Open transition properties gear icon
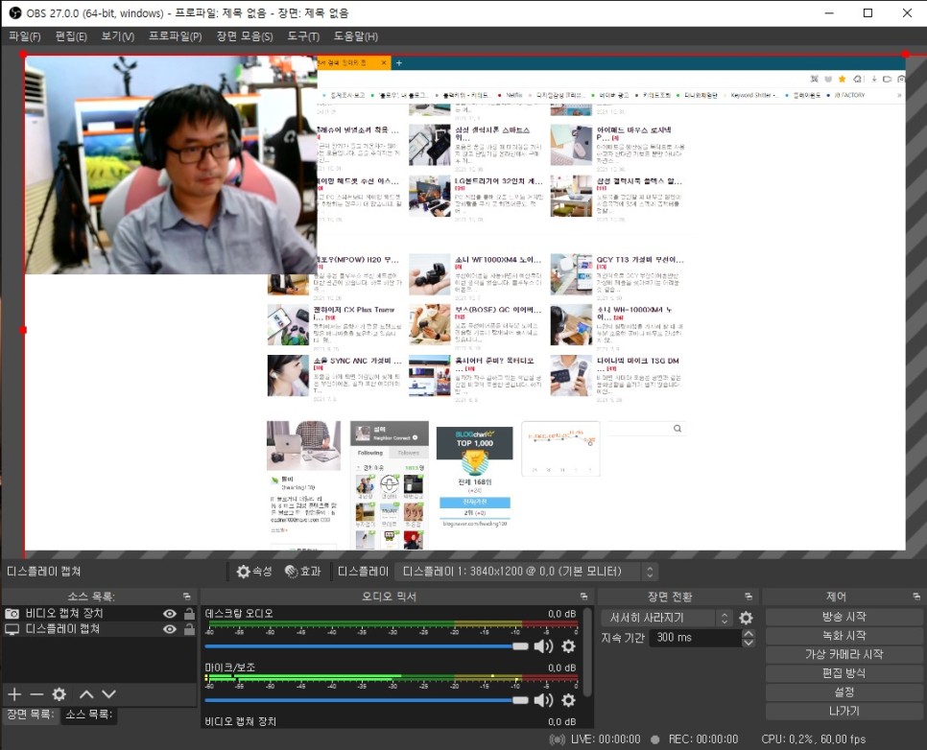The image size is (927, 750). 746,618
